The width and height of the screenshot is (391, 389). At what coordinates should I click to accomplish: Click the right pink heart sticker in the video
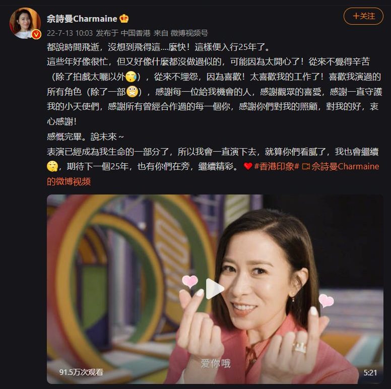click(x=326, y=300)
